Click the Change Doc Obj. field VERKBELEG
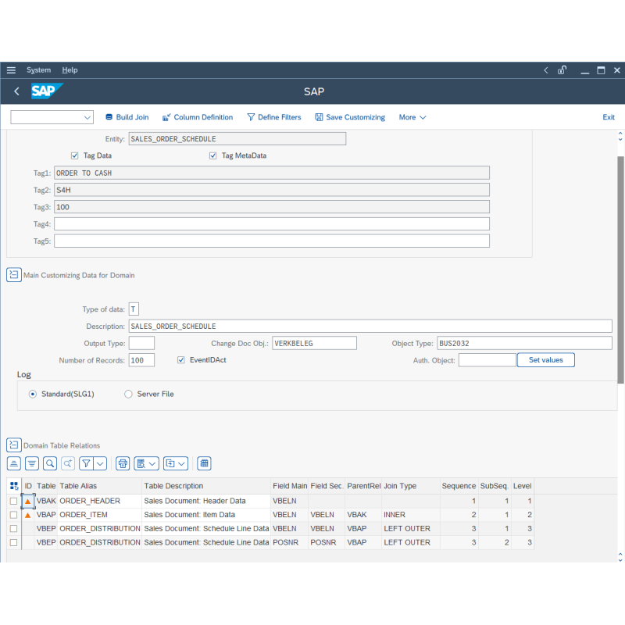 [x=314, y=343]
